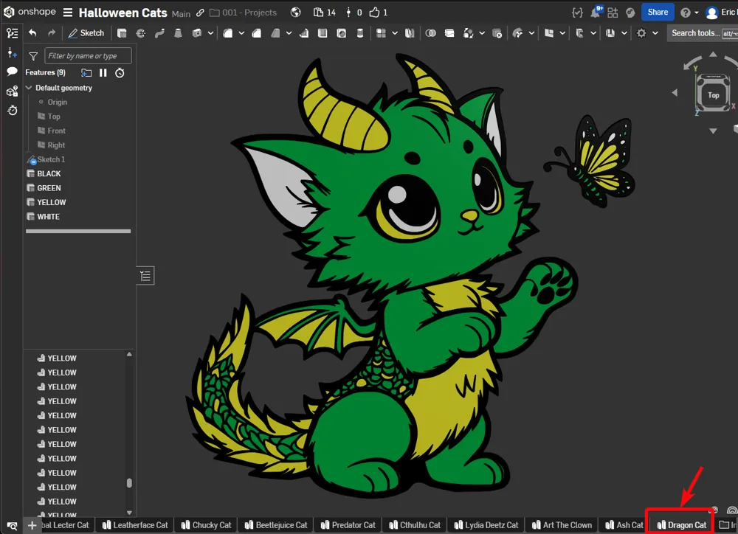This screenshot has height=534, width=738.
Task: Toggle the document public globe icon
Action: click(x=296, y=13)
